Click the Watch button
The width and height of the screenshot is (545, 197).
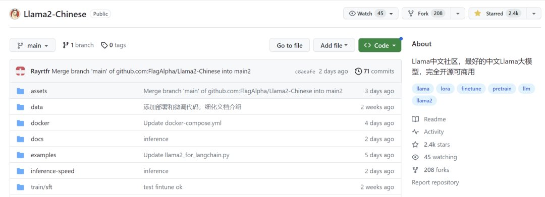point(367,14)
